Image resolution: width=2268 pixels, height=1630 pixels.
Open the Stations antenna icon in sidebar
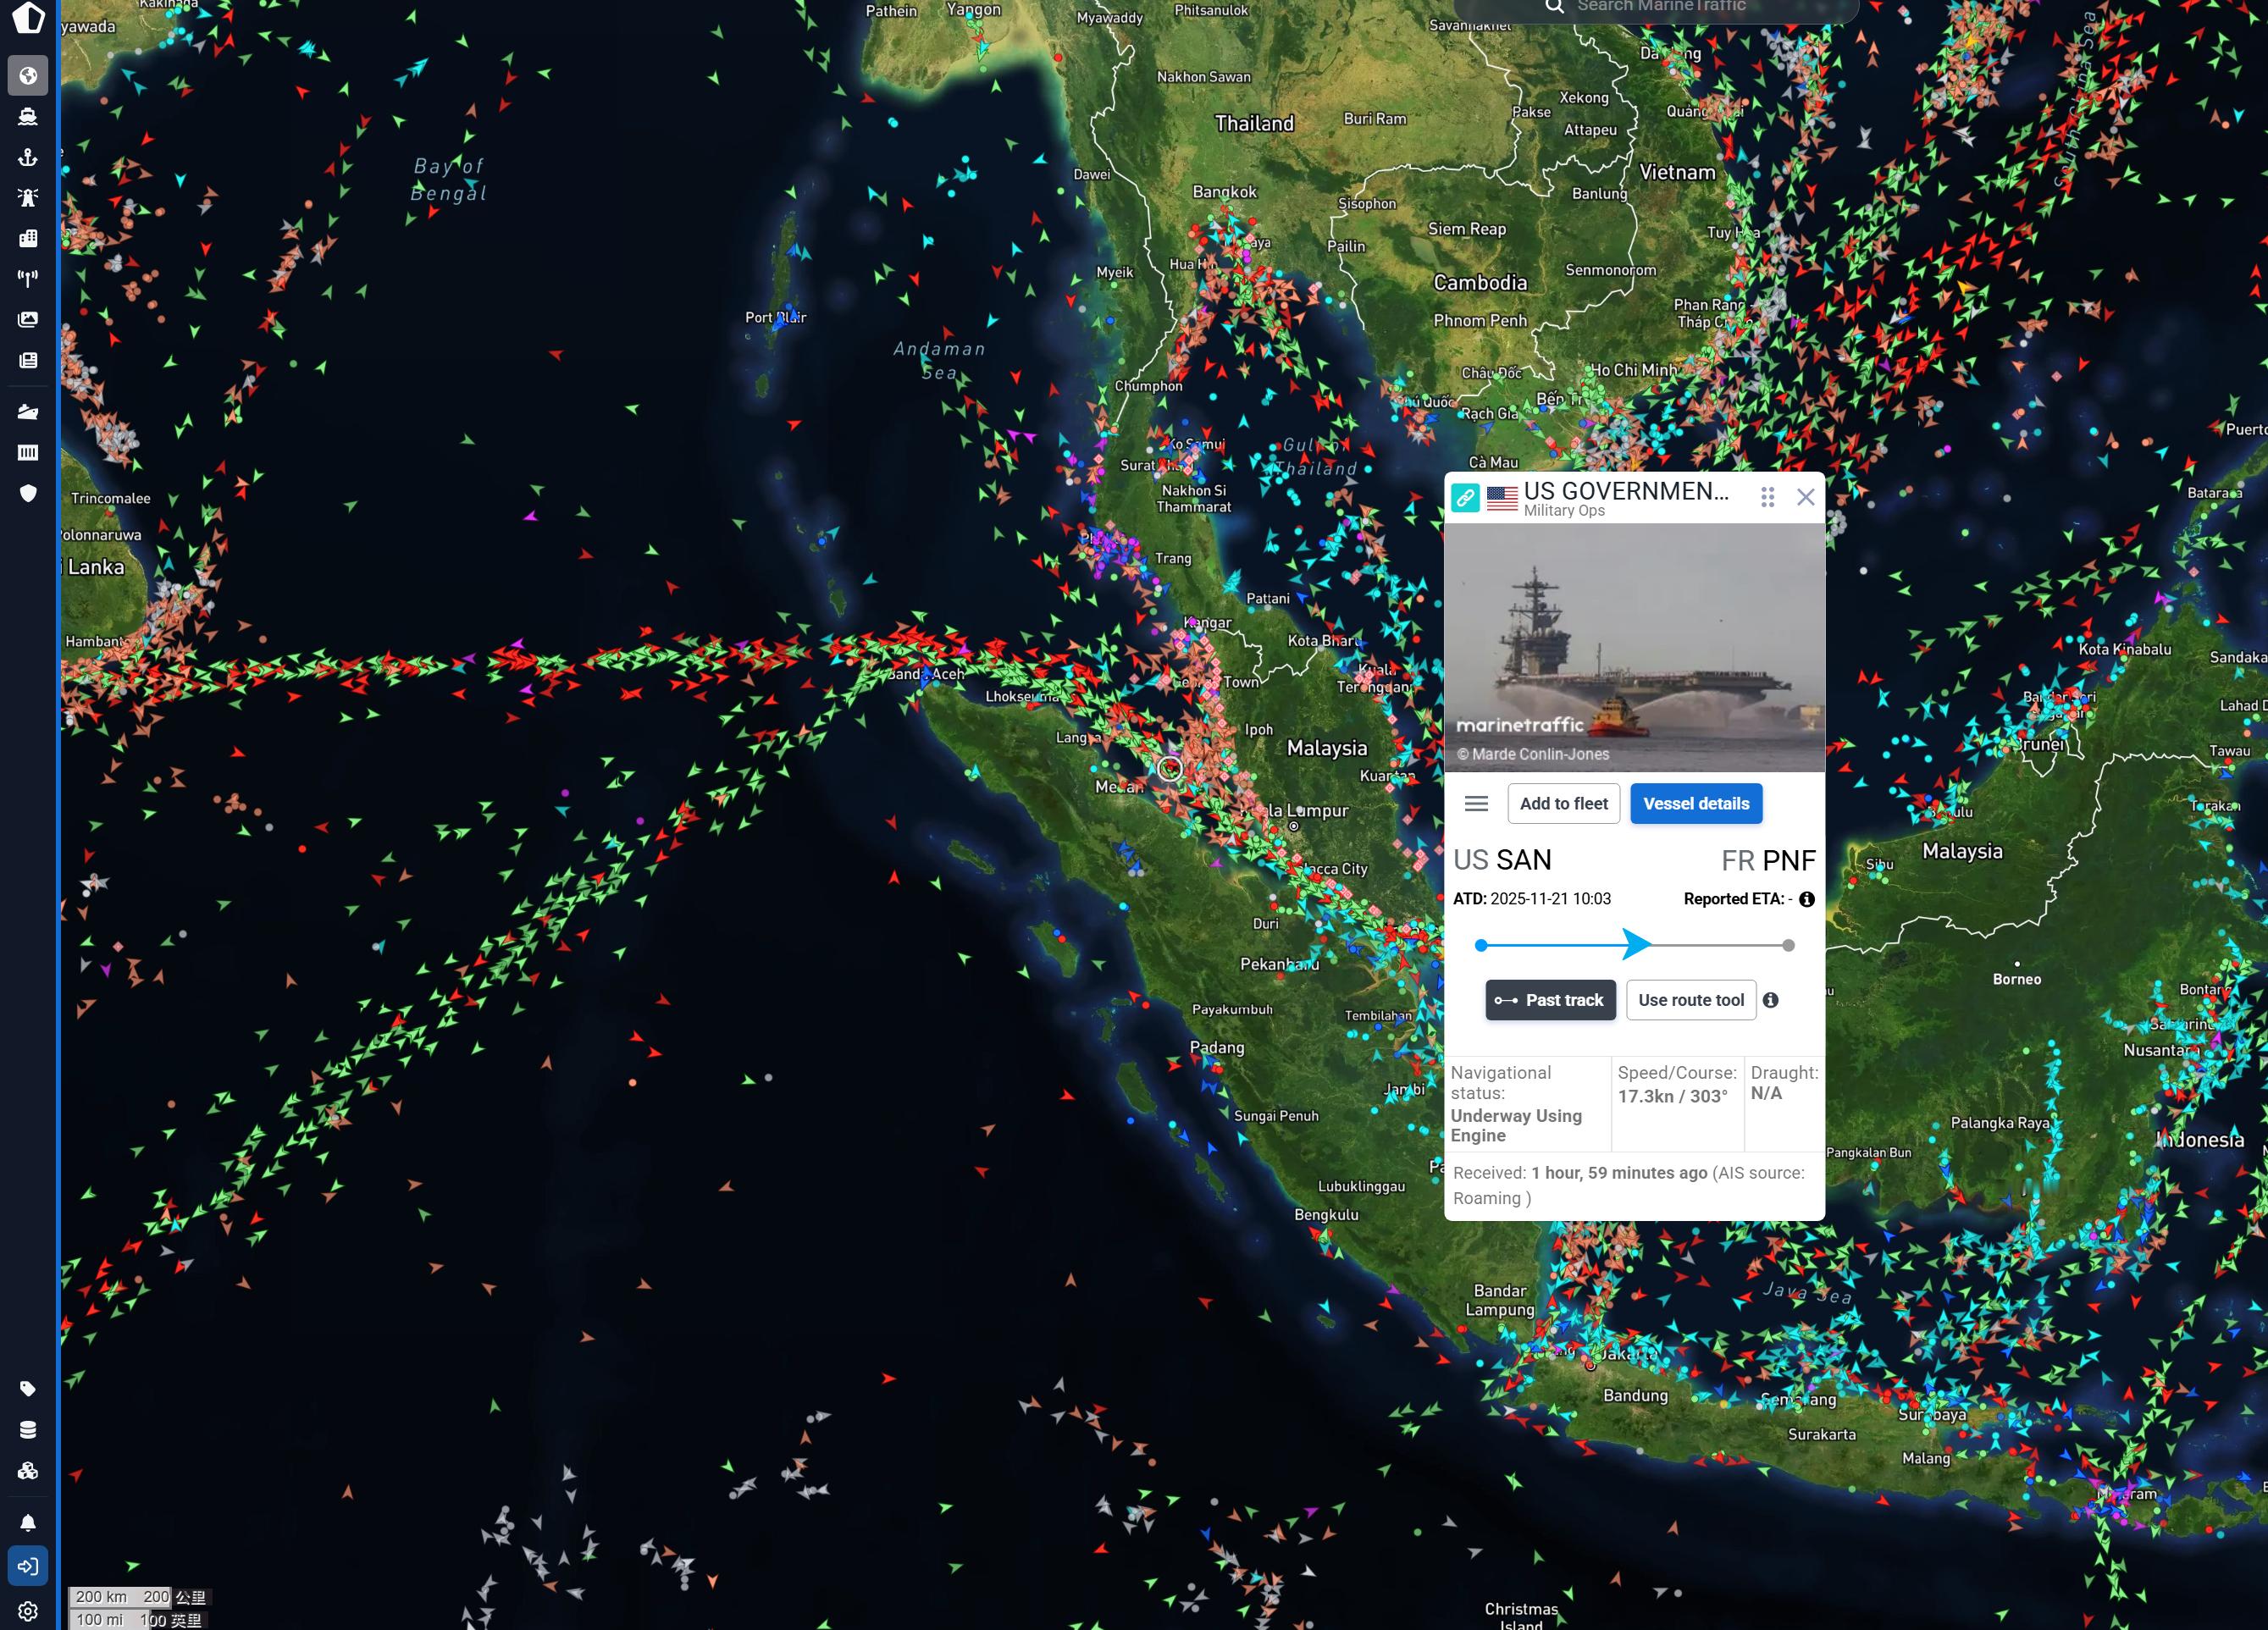(28, 278)
